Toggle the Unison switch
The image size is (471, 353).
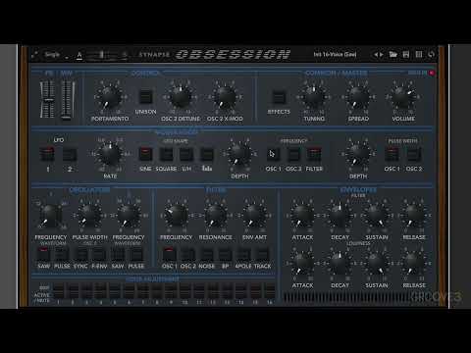click(x=145, y=97)
